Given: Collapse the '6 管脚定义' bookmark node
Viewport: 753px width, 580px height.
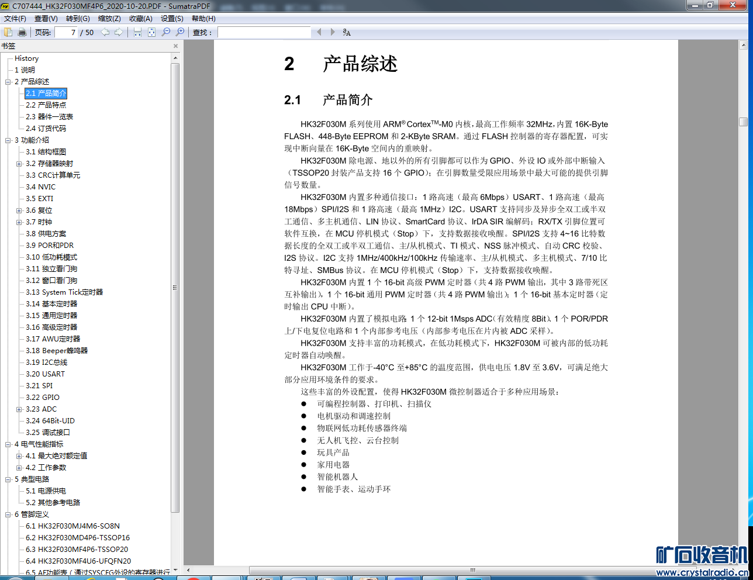Looking at the screenshot, I should click(x=8, y=515).
